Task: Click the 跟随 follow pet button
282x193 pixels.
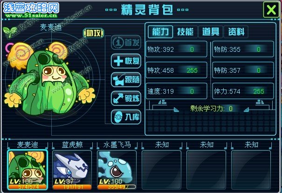Action: [126, 80]
